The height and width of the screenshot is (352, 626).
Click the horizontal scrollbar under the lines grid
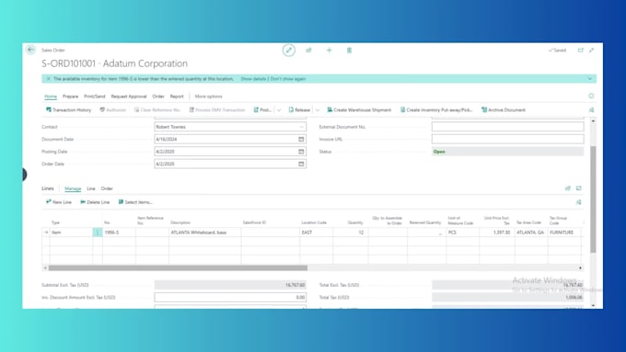178,267
